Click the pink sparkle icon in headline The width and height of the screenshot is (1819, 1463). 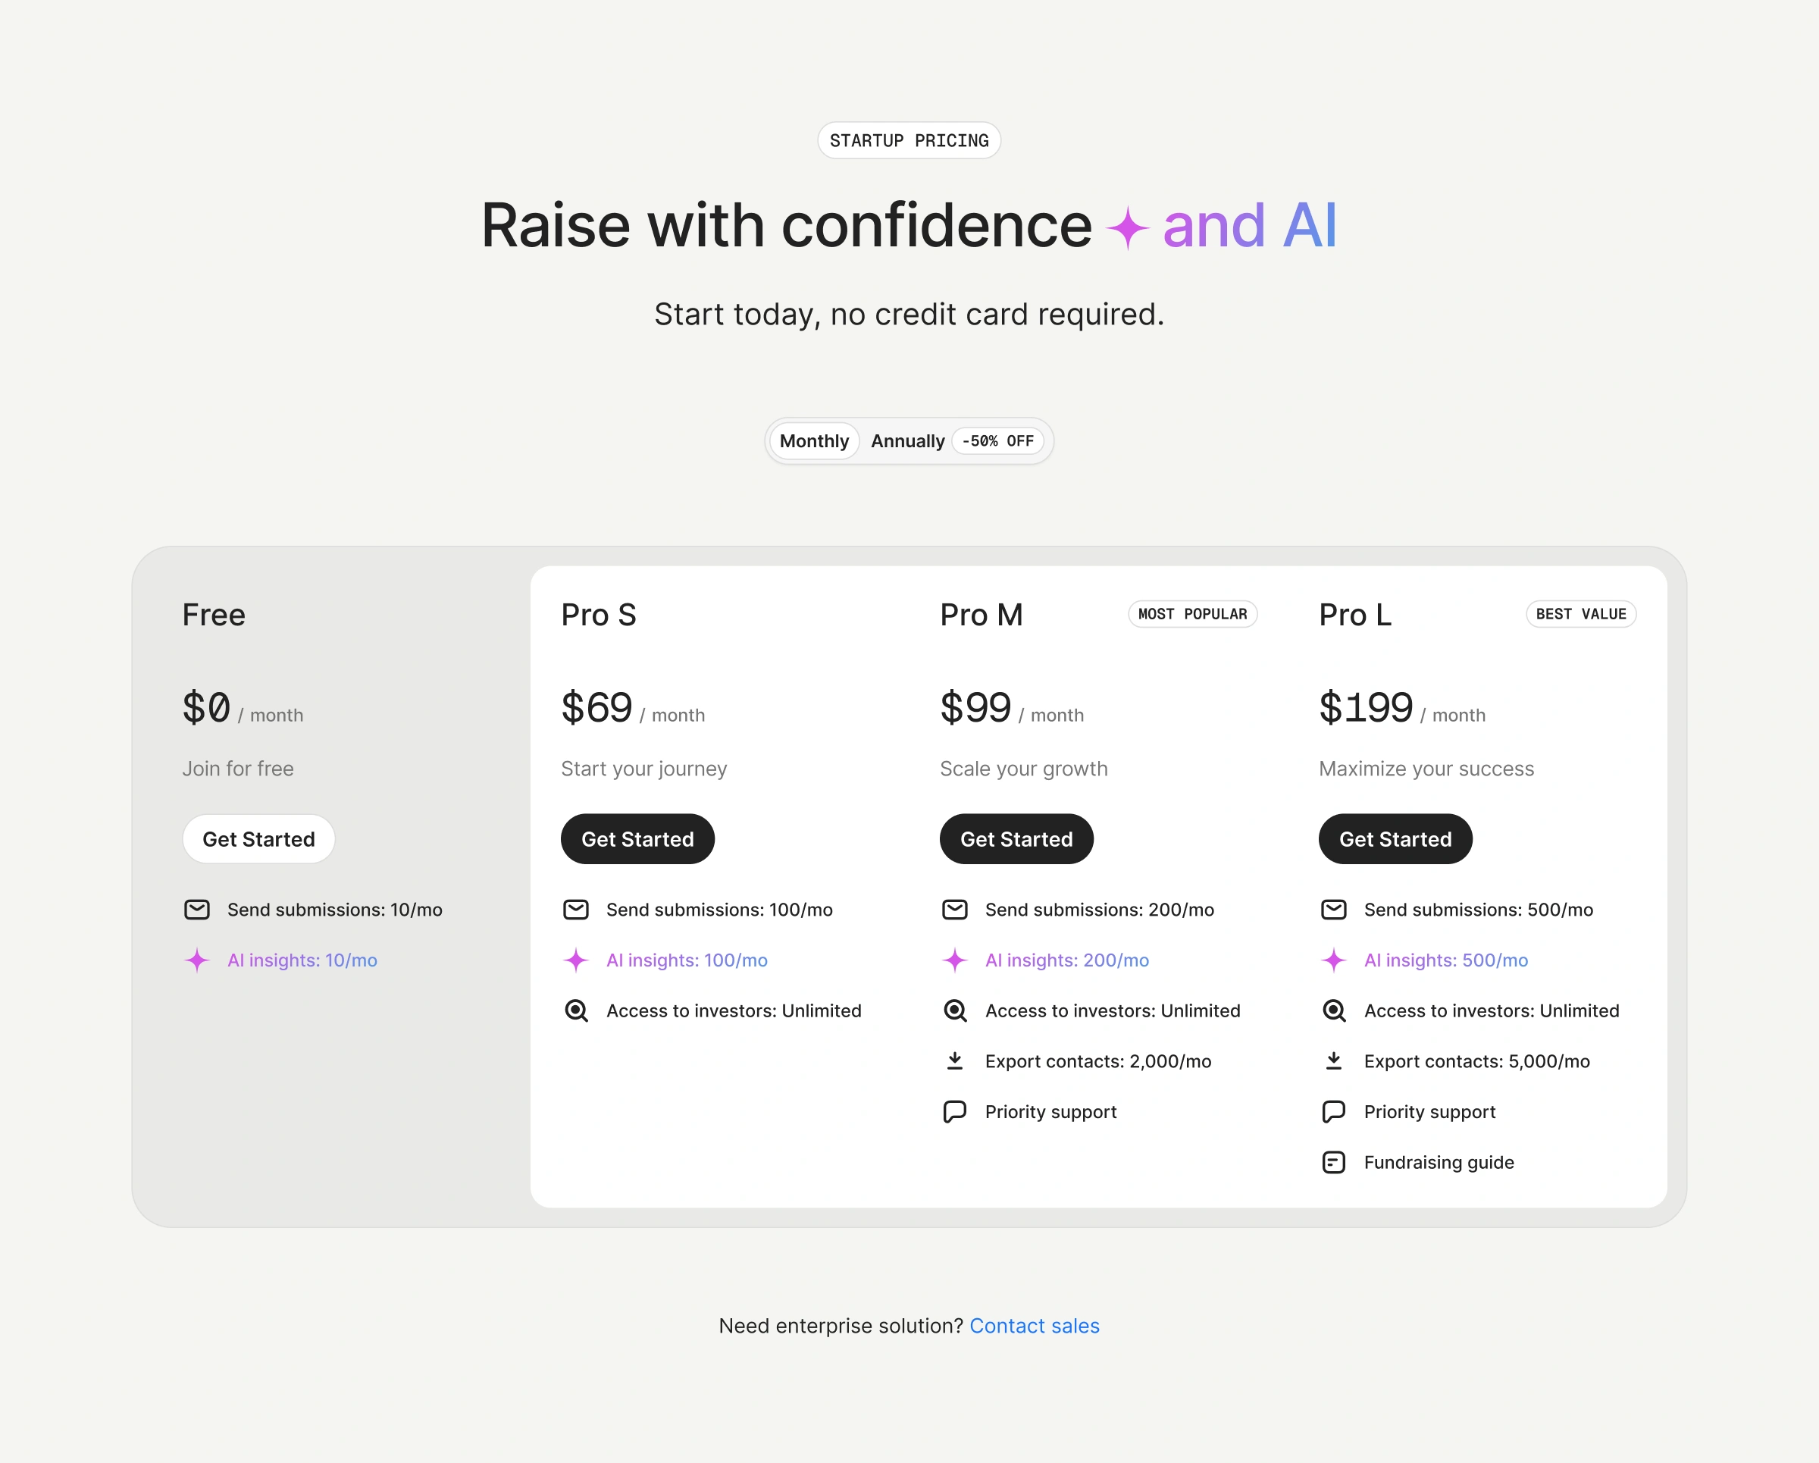[1128, 229]
